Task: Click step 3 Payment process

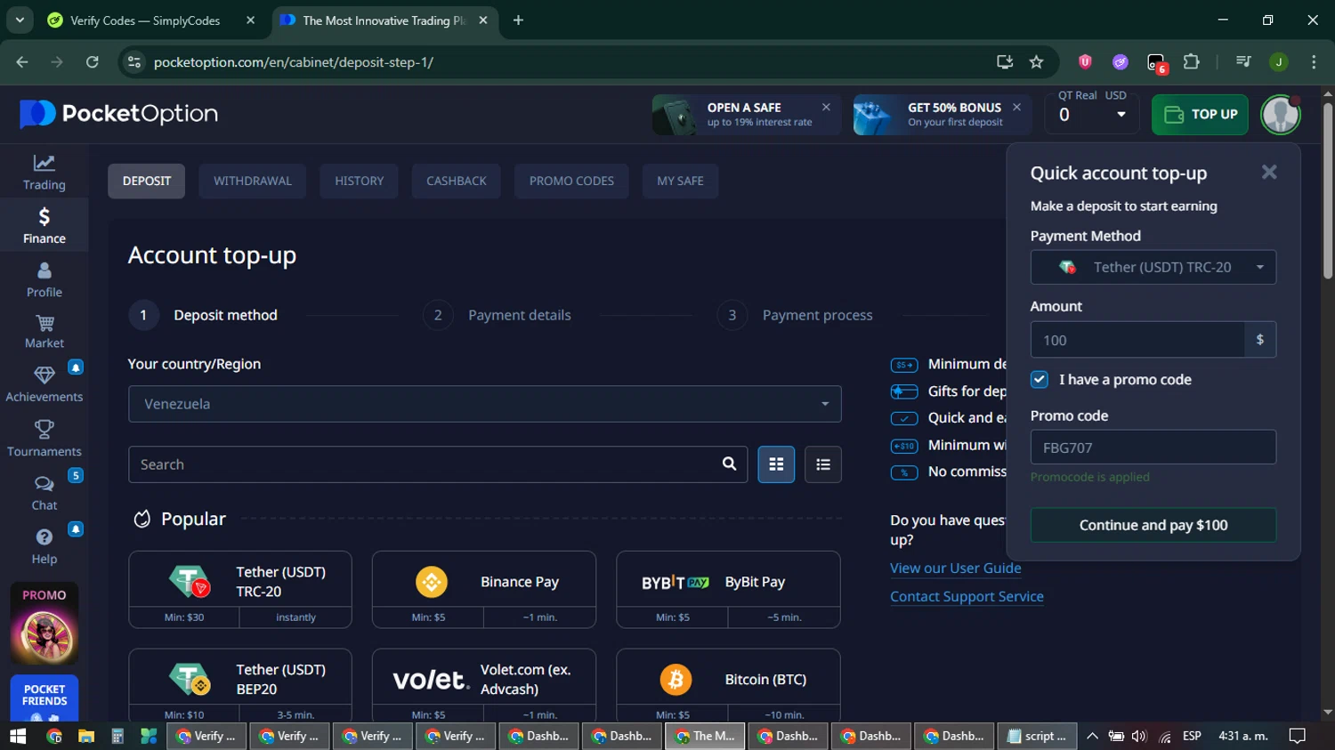Action: click(x=795, y=315)
